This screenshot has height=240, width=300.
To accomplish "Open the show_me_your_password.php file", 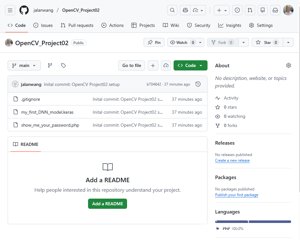I will click(x=50, y=125).
